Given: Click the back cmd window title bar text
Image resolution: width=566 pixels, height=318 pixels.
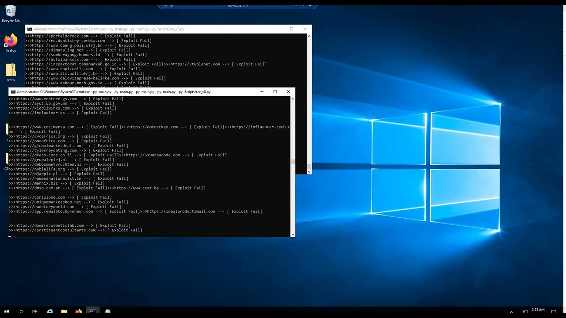Looking at the screenshot, I should click(109, 29).
